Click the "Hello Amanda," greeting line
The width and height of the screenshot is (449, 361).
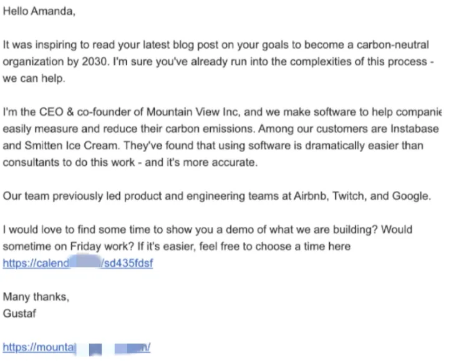pos(39,11)
